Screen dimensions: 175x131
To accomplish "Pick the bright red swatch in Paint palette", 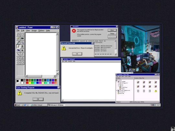I will point(27,83).
